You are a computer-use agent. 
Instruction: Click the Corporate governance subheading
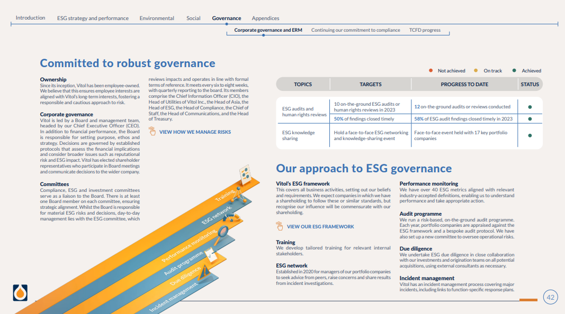tap(66, 114)
